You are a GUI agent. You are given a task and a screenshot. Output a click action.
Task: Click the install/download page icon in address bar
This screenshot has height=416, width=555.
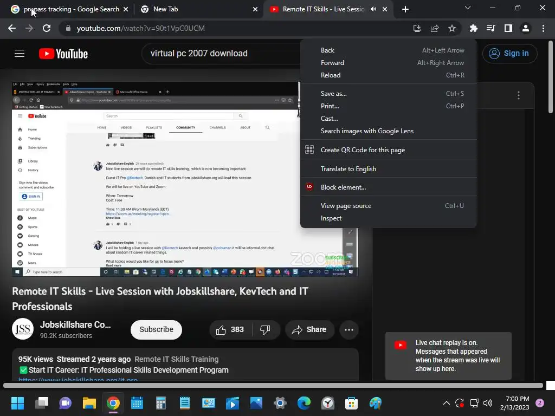[417, 28]
